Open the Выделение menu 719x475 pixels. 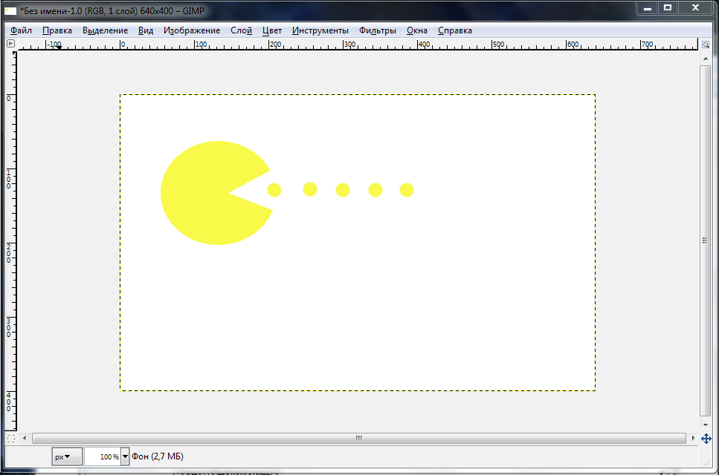coord(105,30)
